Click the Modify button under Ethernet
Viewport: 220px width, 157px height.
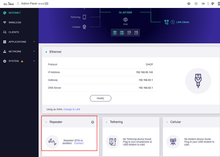100,98
